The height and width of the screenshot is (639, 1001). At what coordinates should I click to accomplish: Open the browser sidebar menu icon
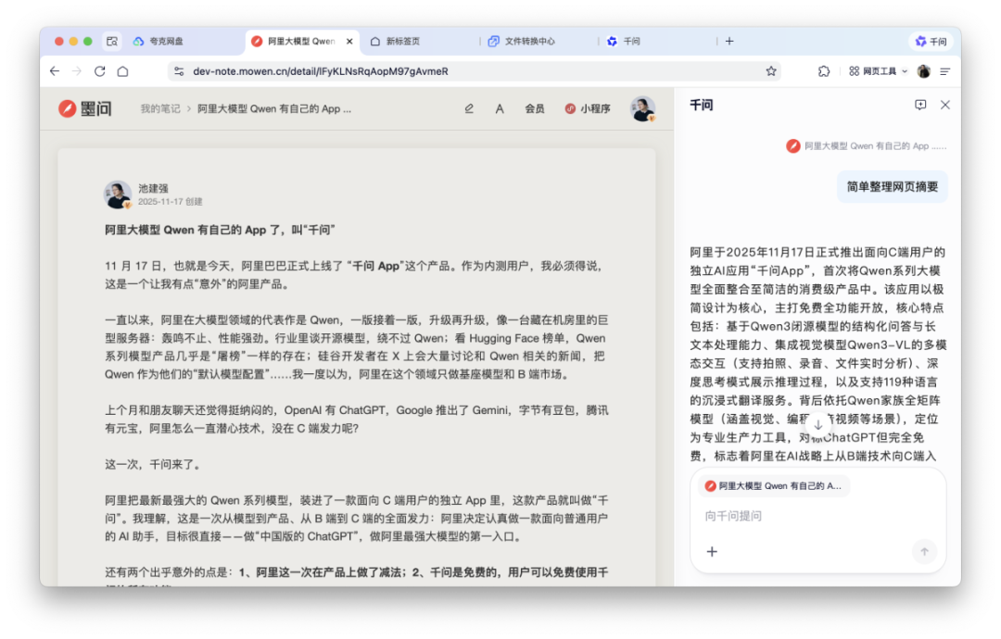pos(945,71)
